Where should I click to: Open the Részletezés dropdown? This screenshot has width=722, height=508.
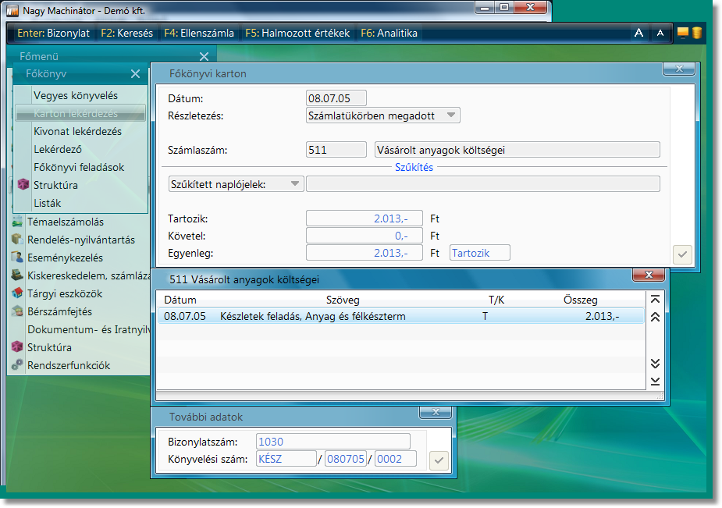coord(383,115)
